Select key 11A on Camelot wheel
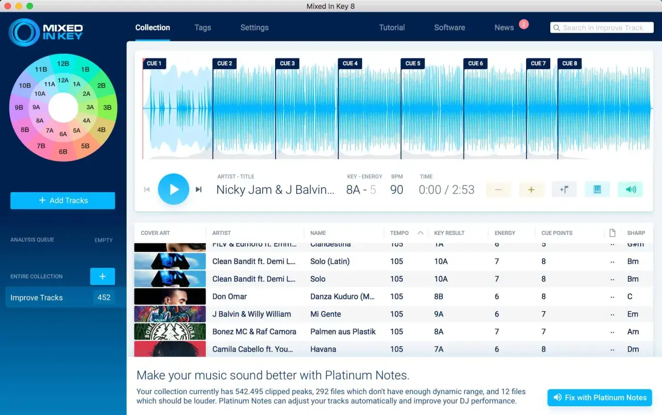The height and width of the screenshot is (415, 662). click(50, 84)
